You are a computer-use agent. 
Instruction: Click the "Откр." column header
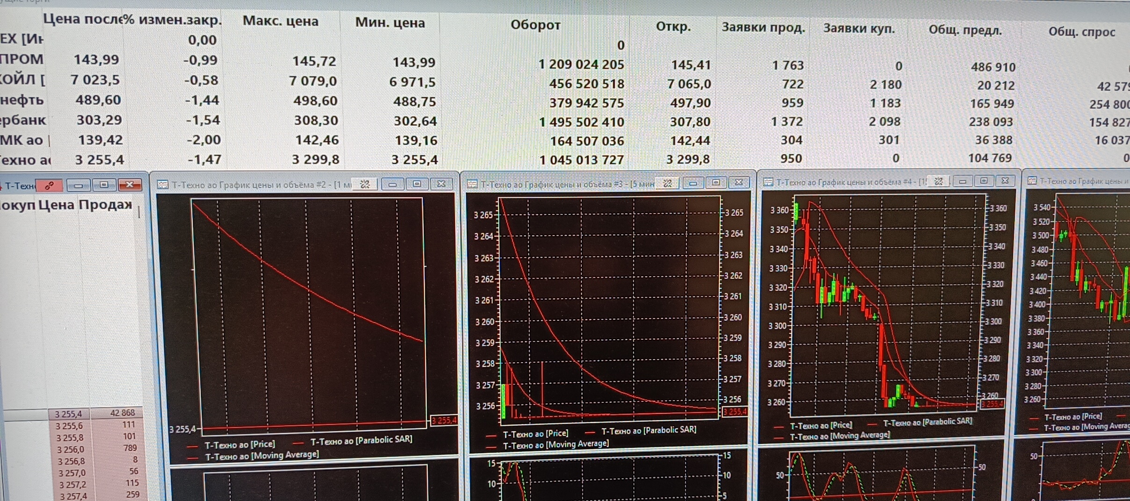coord(673,26)
